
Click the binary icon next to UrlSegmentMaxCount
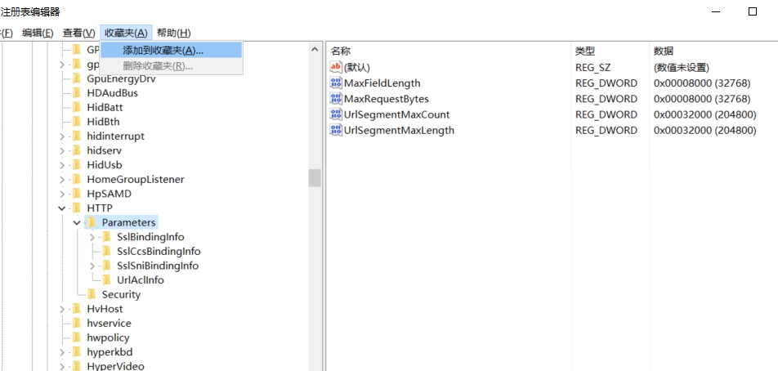336,114
